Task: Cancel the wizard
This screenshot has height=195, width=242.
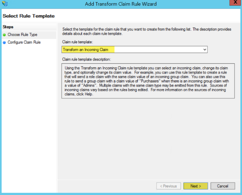Action: [x=222, y=186]
